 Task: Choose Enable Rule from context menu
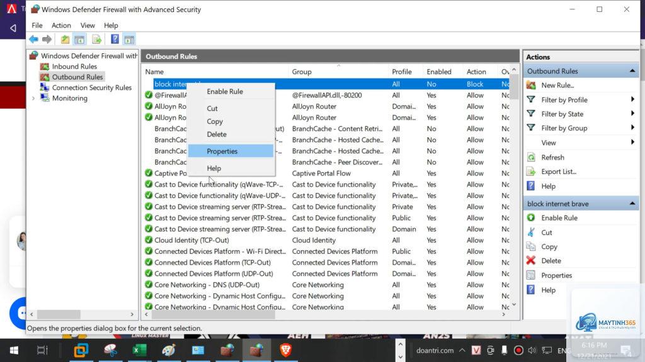point(231,92)
